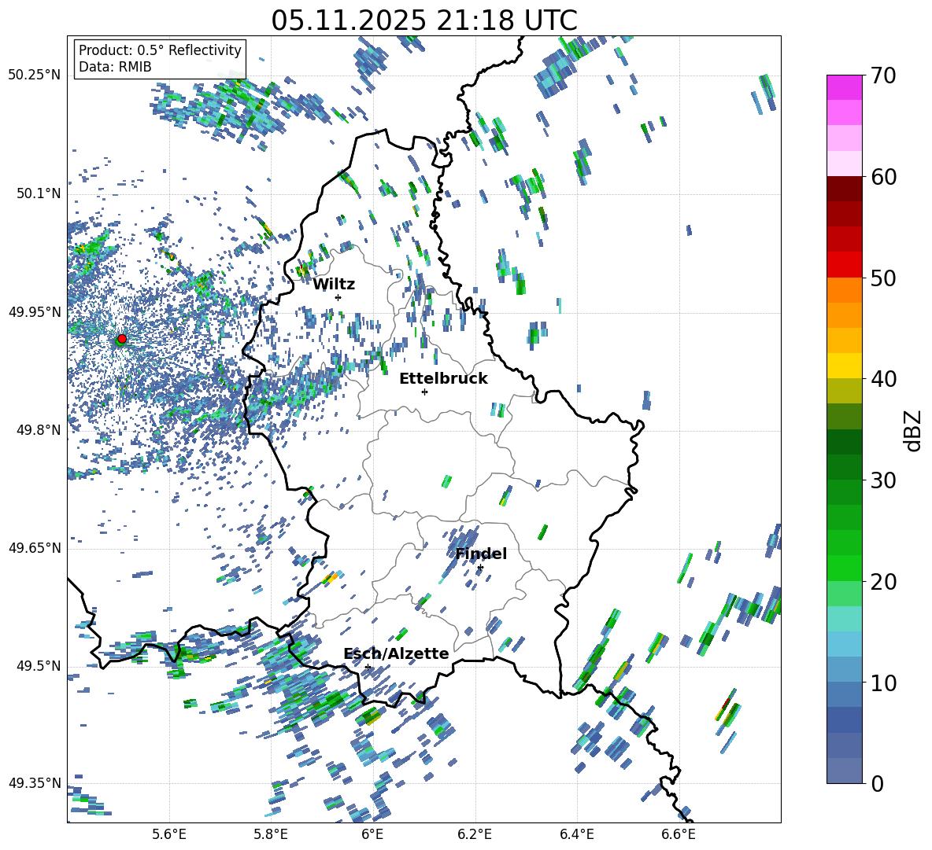Click the 49.35°N latitude label
932x850 pixels.
[x=35, y=783]
